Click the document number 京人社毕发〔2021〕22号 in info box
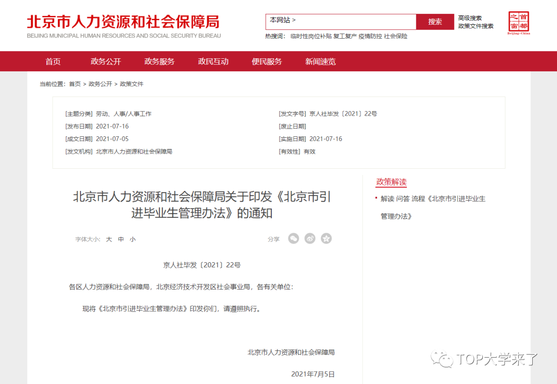Viewport: 557px width, 384px height. 343,114
